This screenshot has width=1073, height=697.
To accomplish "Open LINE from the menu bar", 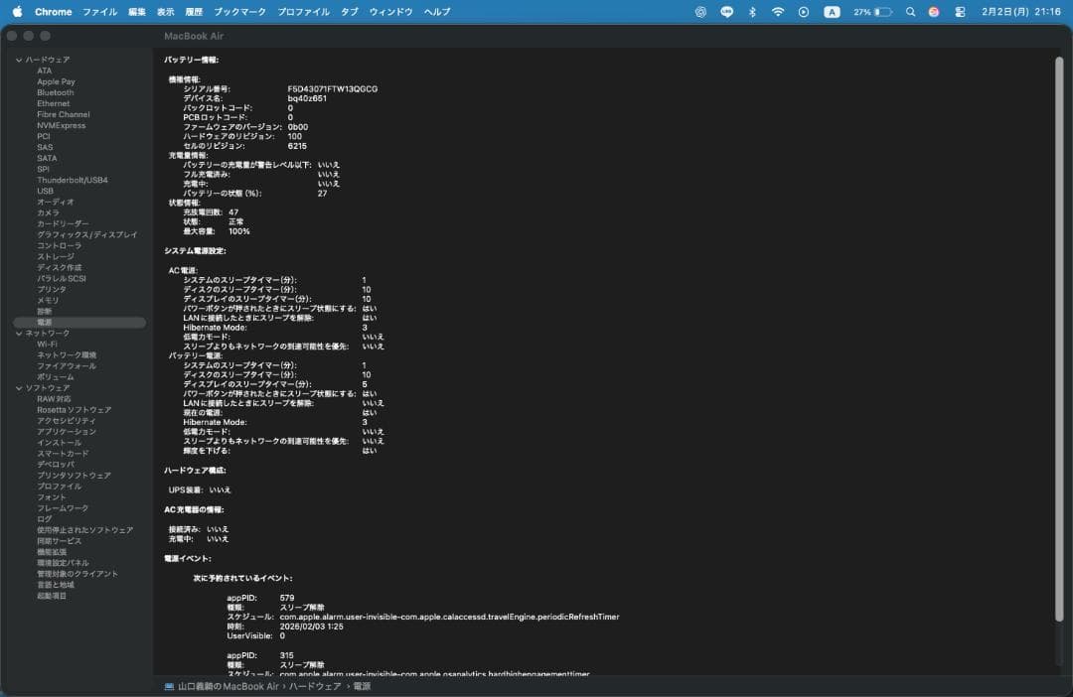I will tap(726, 12).
